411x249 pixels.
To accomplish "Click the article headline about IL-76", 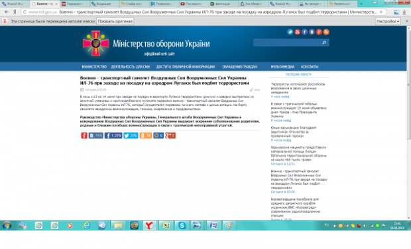I will (164, 80).
